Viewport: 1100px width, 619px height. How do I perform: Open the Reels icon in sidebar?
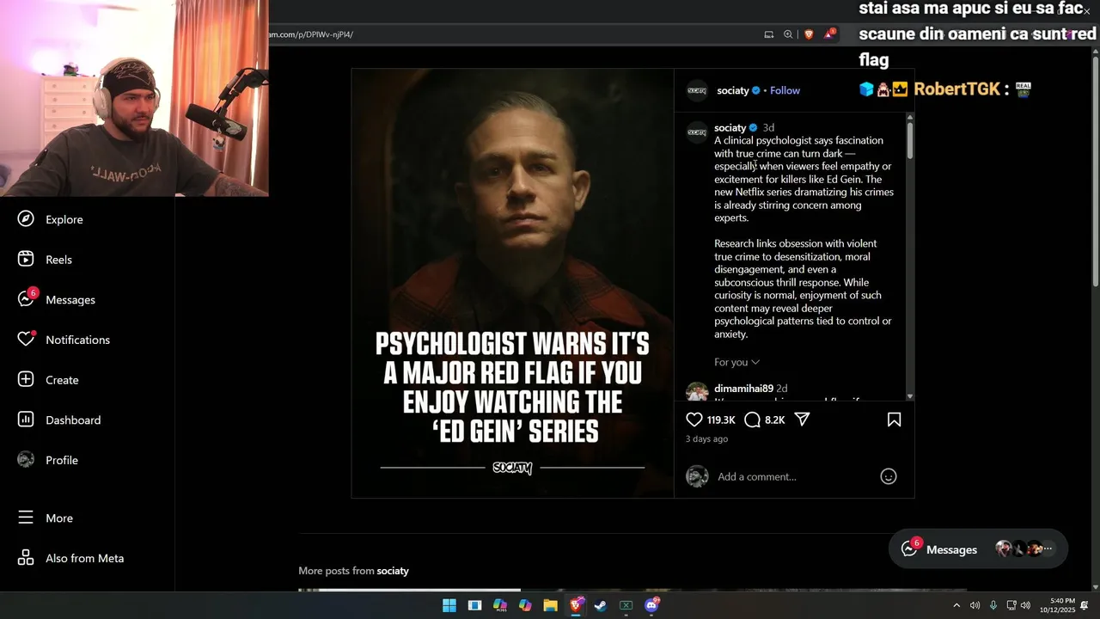click(x=26, y=259)
